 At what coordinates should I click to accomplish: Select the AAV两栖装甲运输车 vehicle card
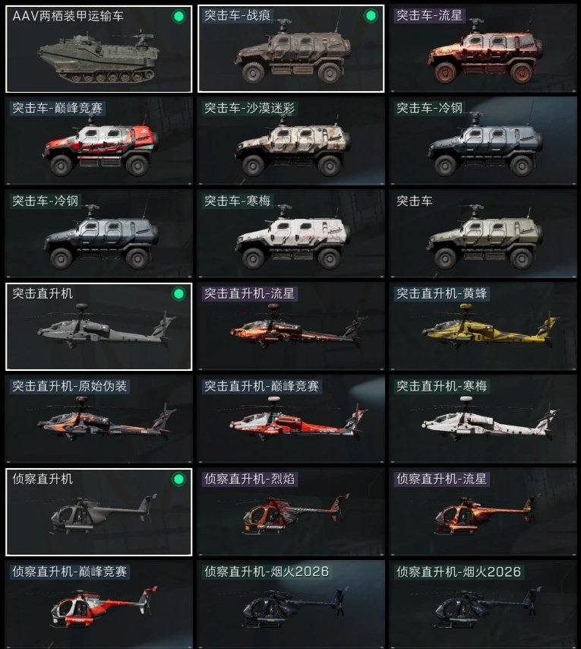[99, 49]
